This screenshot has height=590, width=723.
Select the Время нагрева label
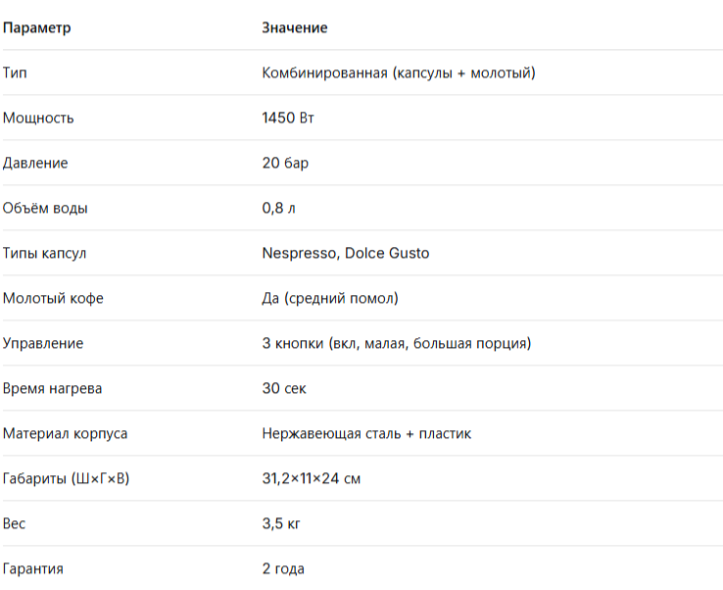point(52,388)
